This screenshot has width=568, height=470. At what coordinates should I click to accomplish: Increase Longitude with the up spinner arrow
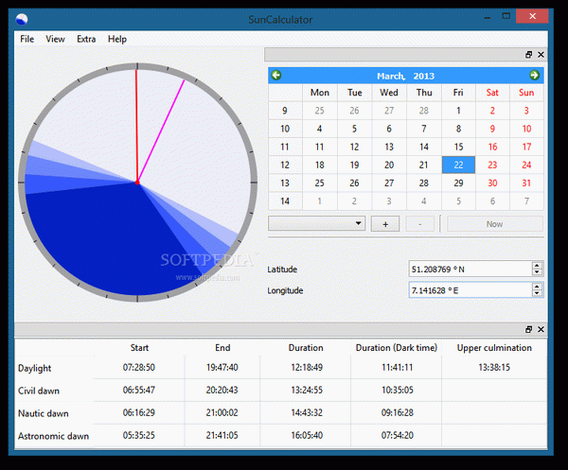pos(537,287)
